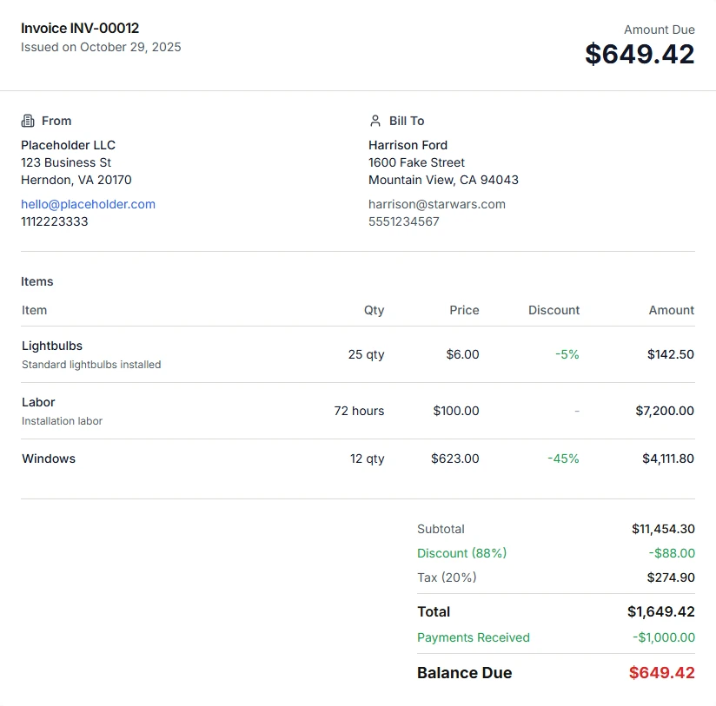Image resolution: width=716 pixels, height=706 pixels.
Task: Click the building icon beside From
Action: coord(28,121)
